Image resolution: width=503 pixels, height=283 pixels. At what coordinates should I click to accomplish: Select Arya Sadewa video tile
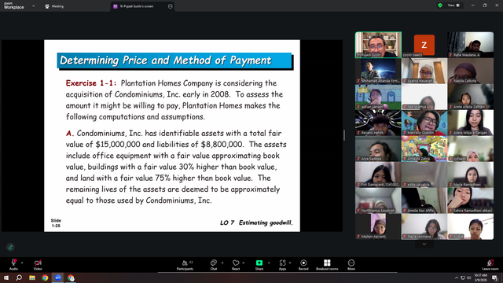point(378,149)
